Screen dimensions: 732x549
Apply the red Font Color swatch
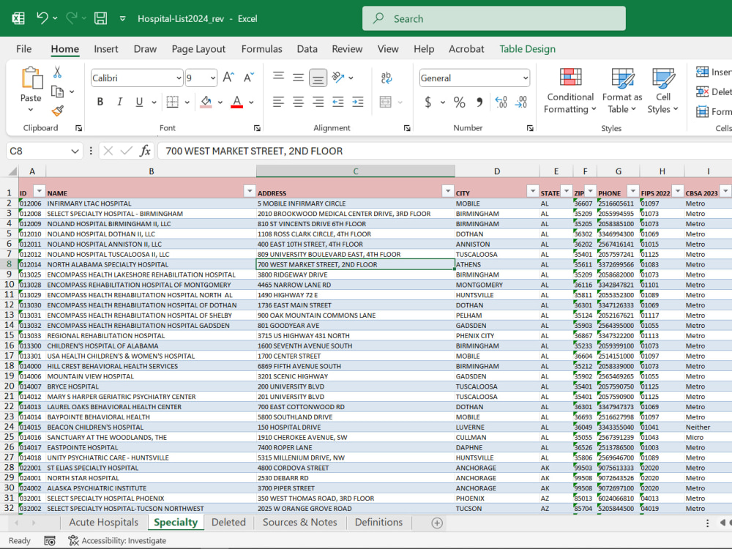[236, 102]
